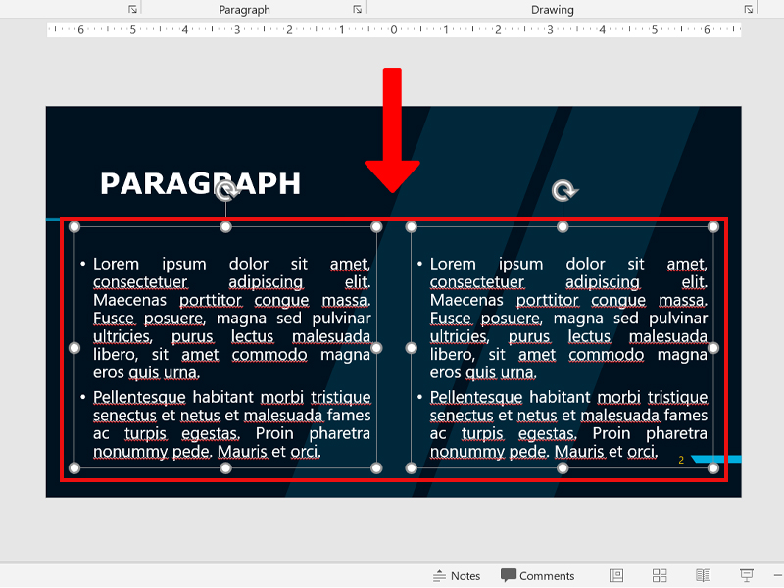Open the Paragraph group dialog launcher
Viewport: 784px width, 588px height.
(x=358, y=8)
